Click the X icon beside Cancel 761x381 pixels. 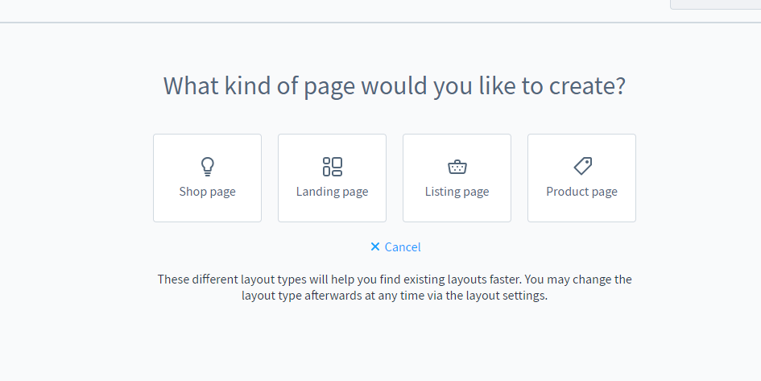pos(374,247)
